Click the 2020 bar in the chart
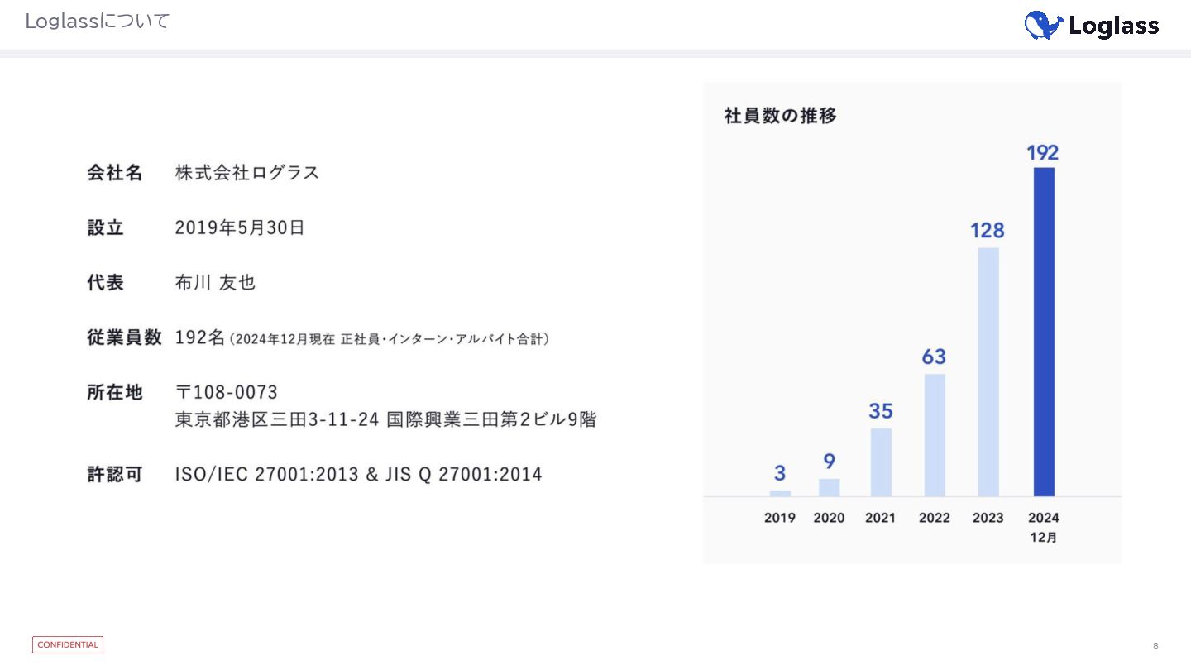This screenshot has height=670, width=1191. click(830, 487)
